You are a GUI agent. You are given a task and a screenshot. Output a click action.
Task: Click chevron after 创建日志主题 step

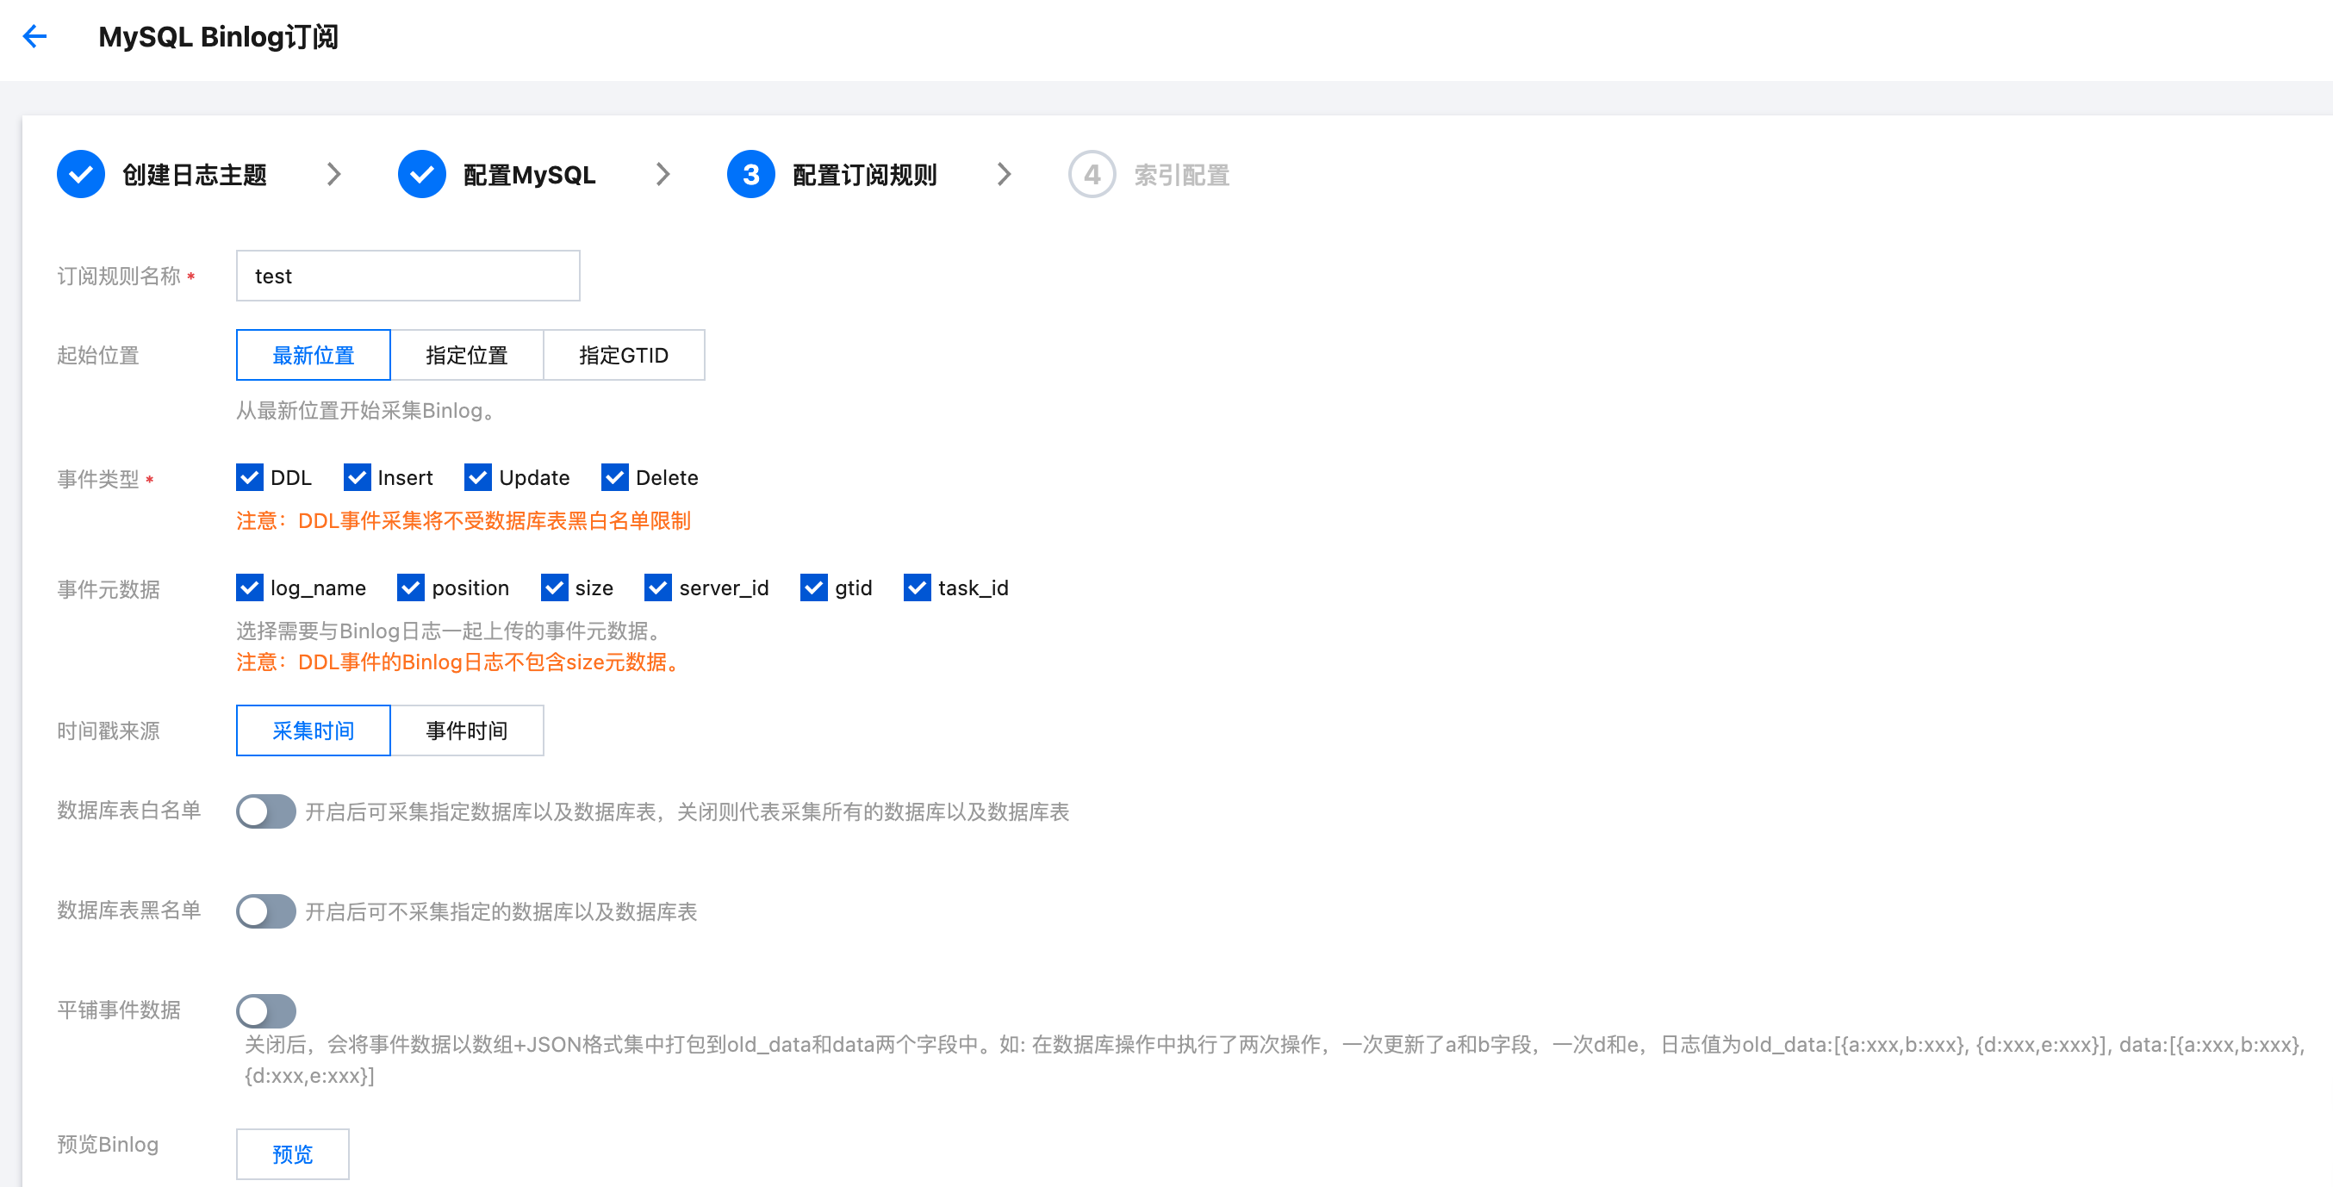click(x=334, y=174)
